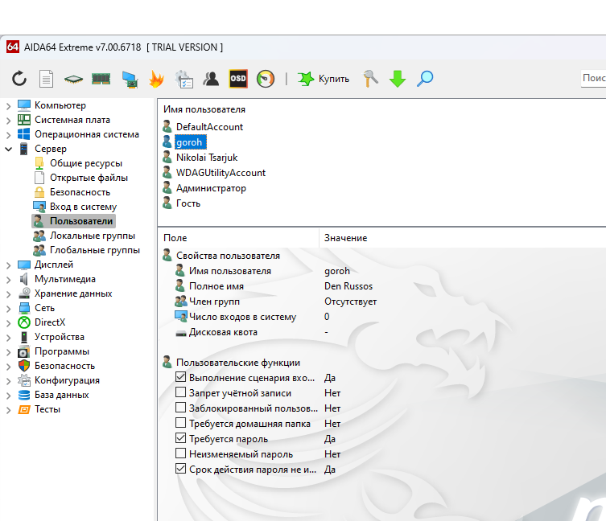Toggle Требуется домашняя папка checkbox
This screenshot has height=521, width=606.
click(x=180, y=423)
